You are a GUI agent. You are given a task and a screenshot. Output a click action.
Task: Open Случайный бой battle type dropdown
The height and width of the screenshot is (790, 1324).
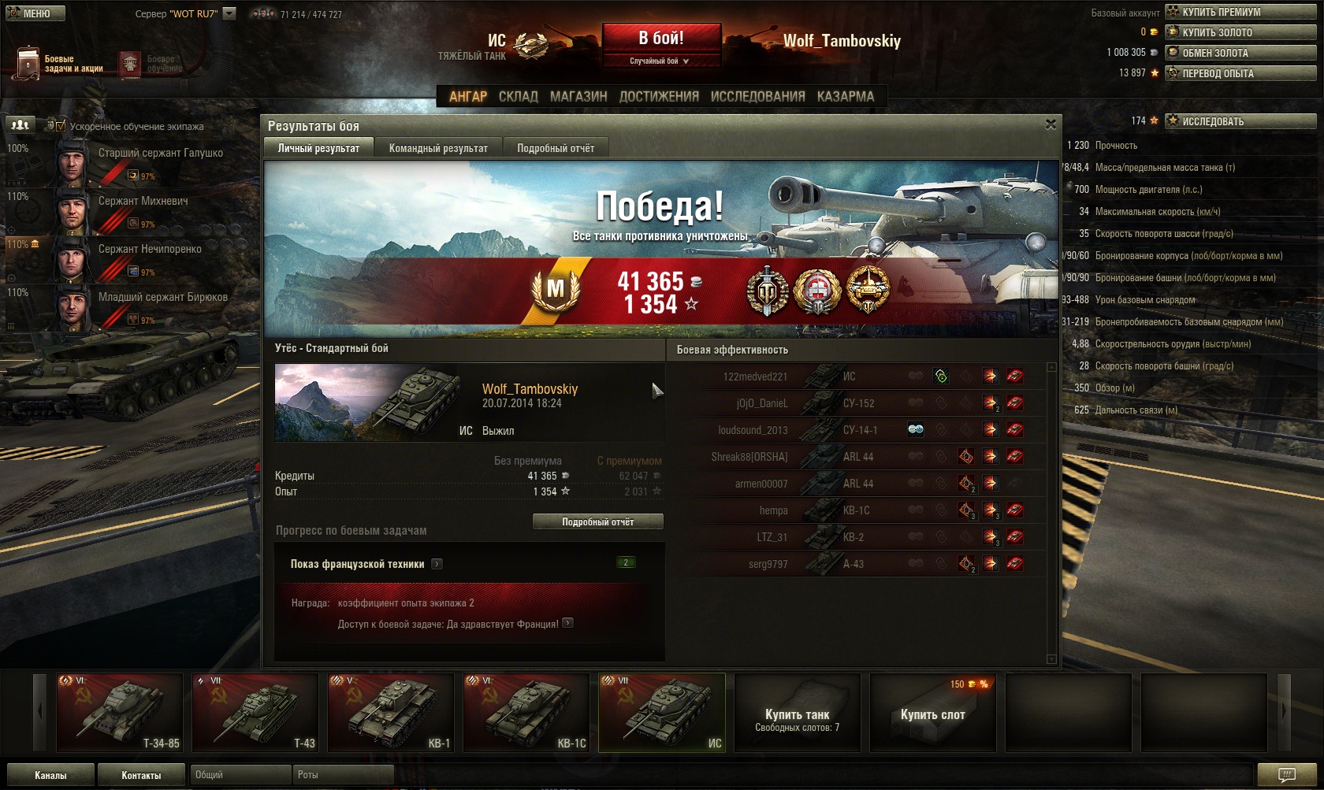point(661,61)
